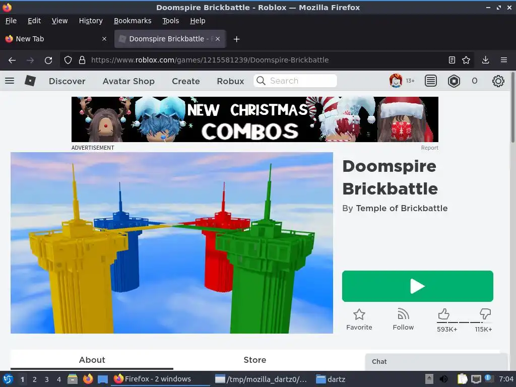516x387 pixels.
Task: Click the like/dislike vote ratio bar
Action: 464,322
